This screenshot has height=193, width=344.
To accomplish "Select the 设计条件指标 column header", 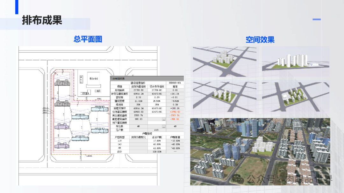I will 157,87.
